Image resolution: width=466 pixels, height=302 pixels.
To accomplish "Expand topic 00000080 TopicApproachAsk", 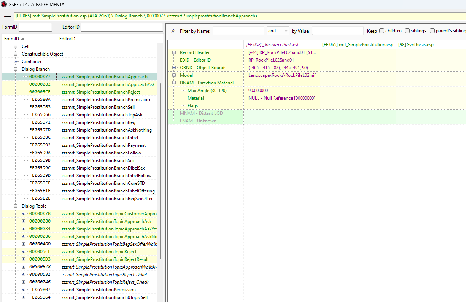I will pyautogui.click(x=24, y=221).
